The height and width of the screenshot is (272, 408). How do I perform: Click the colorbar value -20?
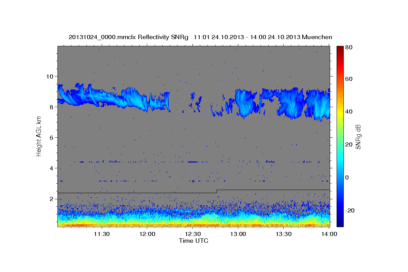[350, 210]
